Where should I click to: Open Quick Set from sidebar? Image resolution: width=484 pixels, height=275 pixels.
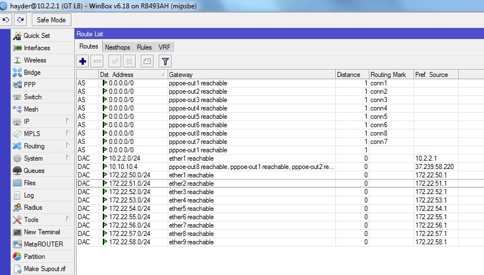coord(42,36)
